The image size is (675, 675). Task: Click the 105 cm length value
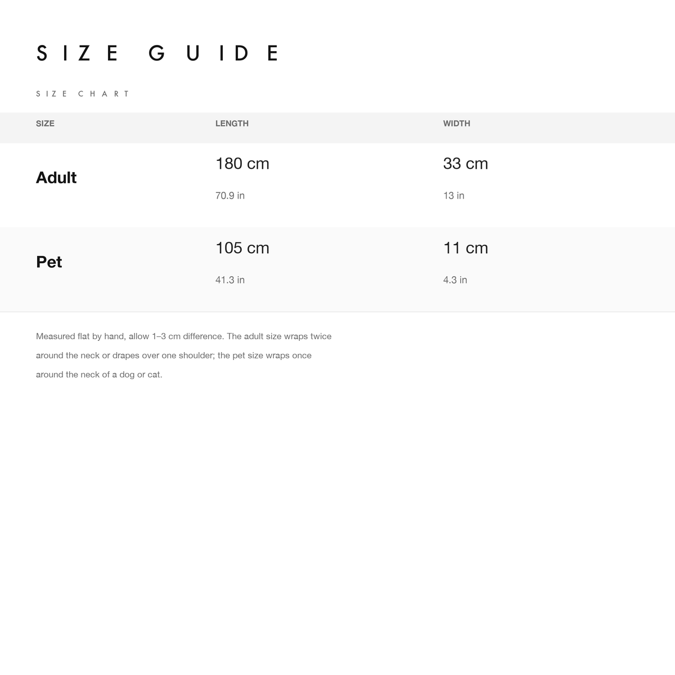[x=242, y=248]
